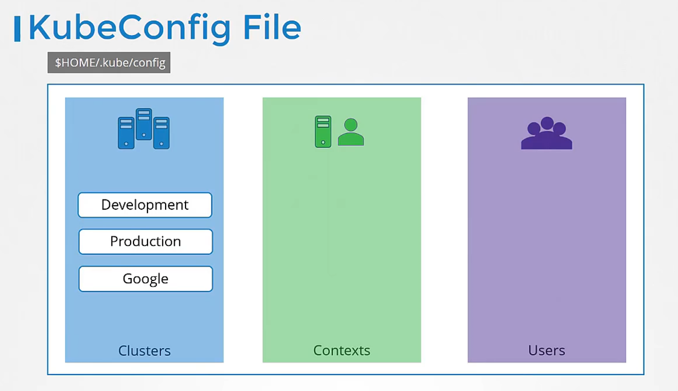Click the blue vertical bar beside title
The height and width of the screenshot is (391, 678).
pos(18,29)
